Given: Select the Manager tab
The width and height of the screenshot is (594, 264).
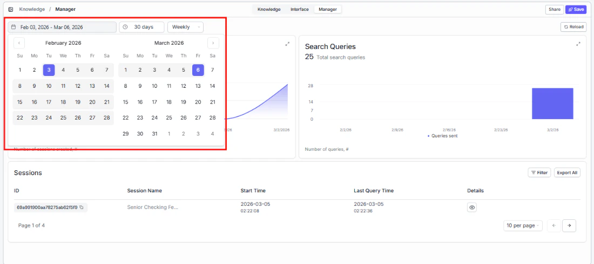Looking at the screenshot, I should coord(328,10).
